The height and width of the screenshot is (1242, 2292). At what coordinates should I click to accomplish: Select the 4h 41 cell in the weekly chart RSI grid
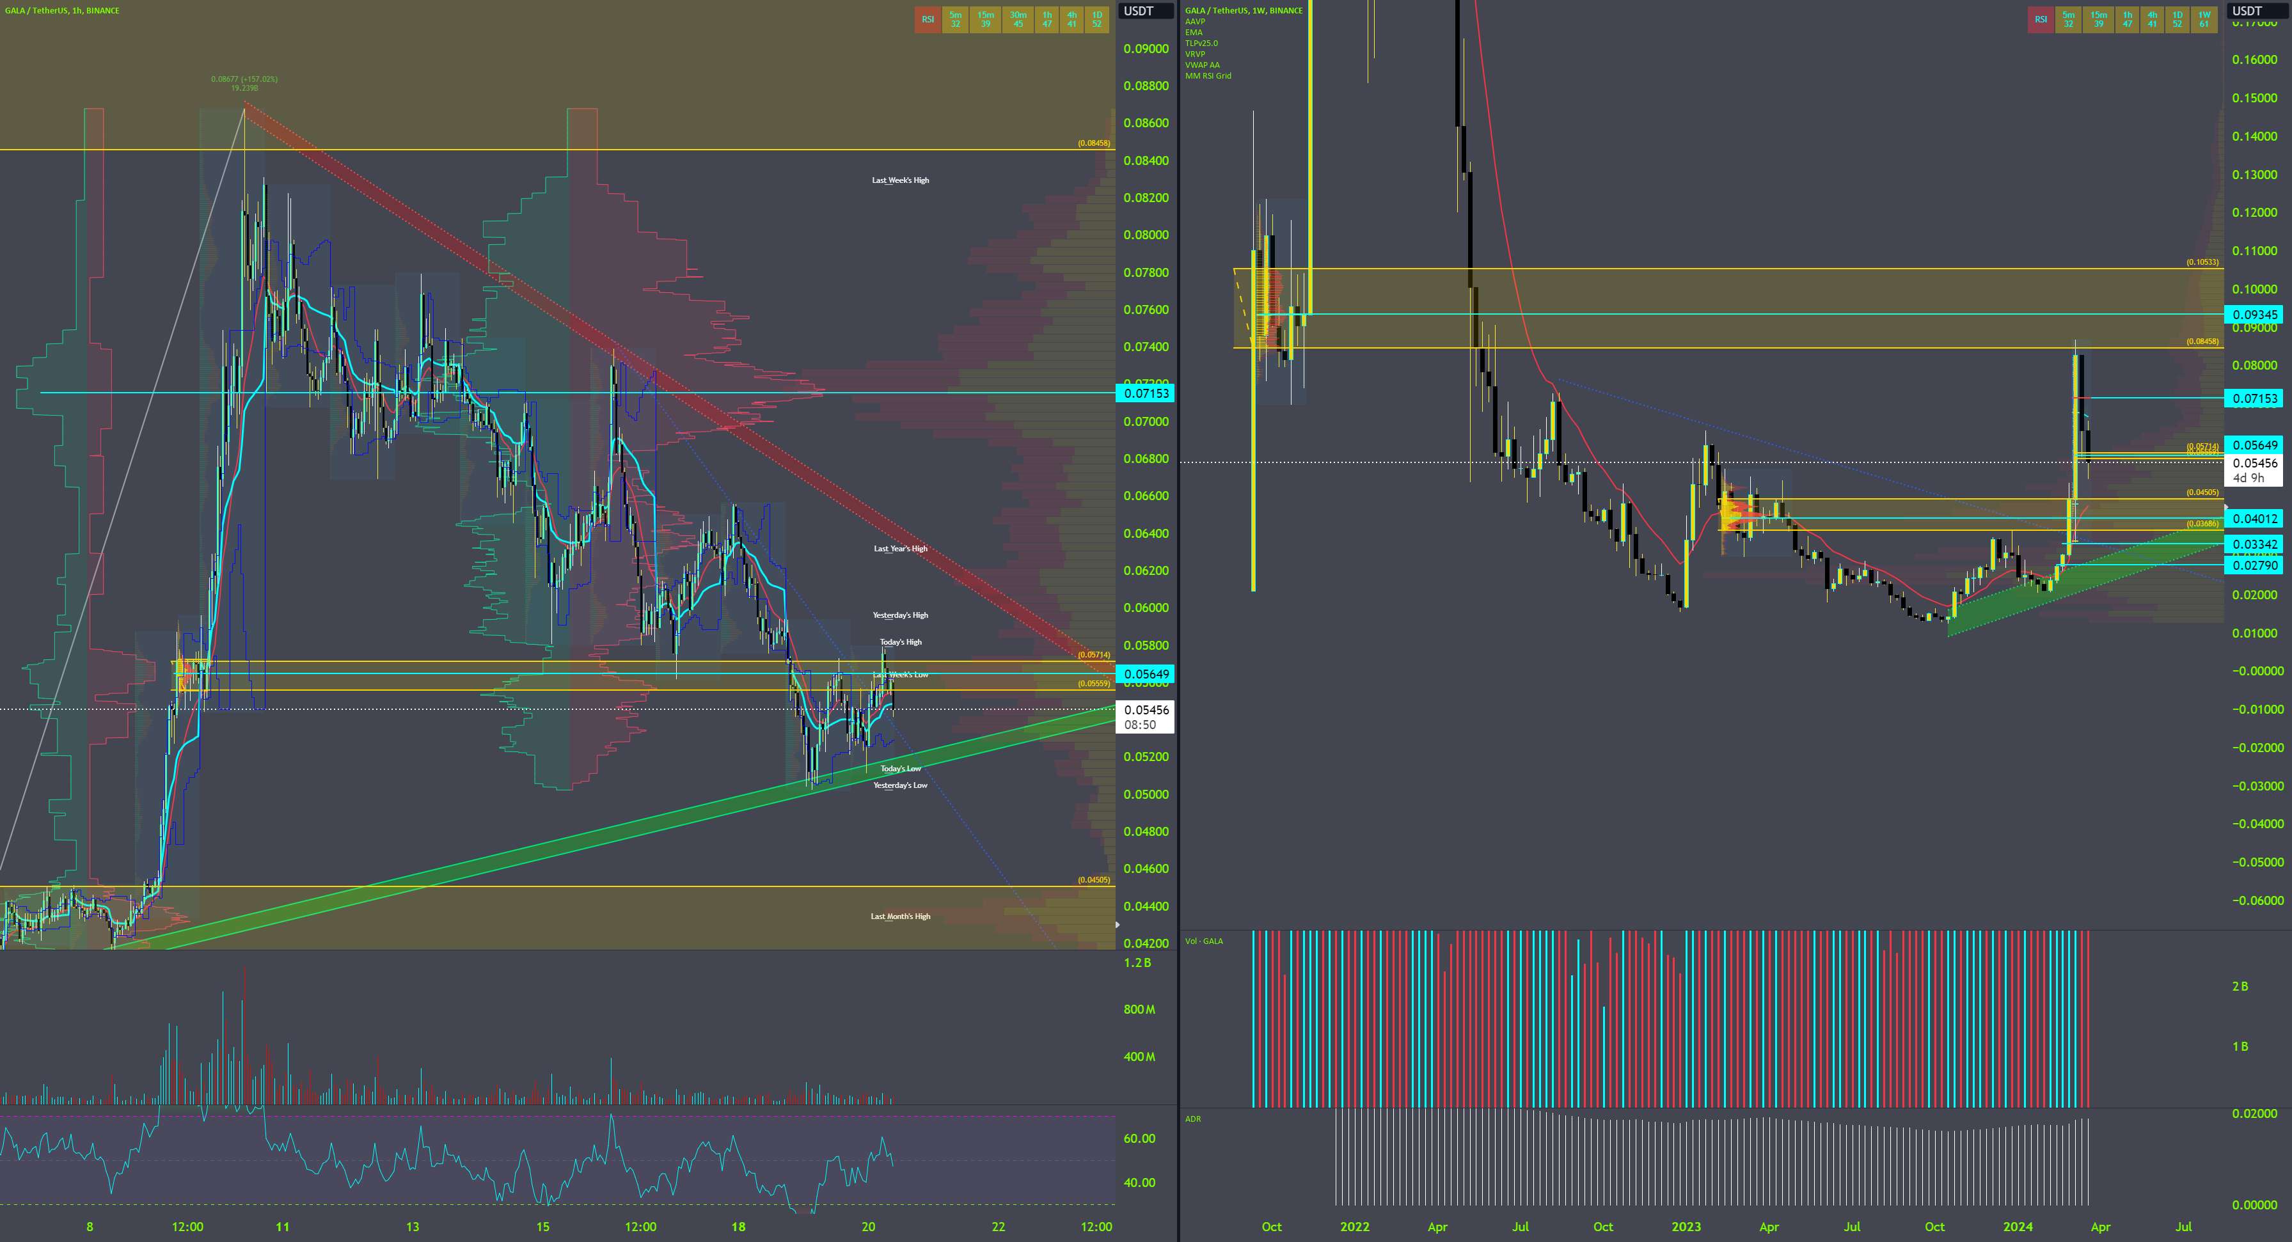click(2151, 20)
